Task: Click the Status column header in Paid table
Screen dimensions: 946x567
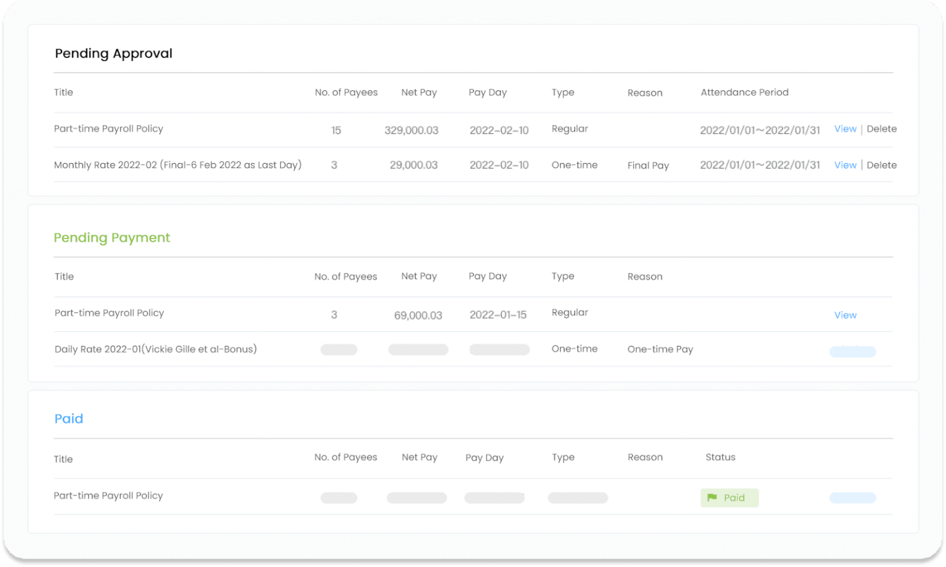Action: click(720, 457)
